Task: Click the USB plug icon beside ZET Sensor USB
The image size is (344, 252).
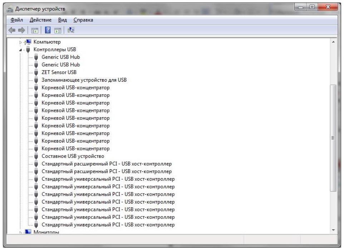Action: click(36, 72)
